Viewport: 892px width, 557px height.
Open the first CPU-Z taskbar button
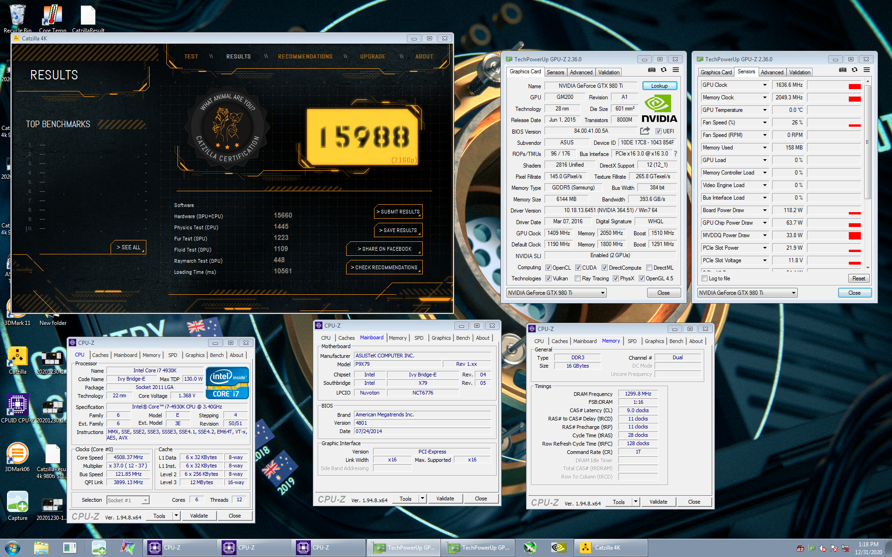coord(179,548)
